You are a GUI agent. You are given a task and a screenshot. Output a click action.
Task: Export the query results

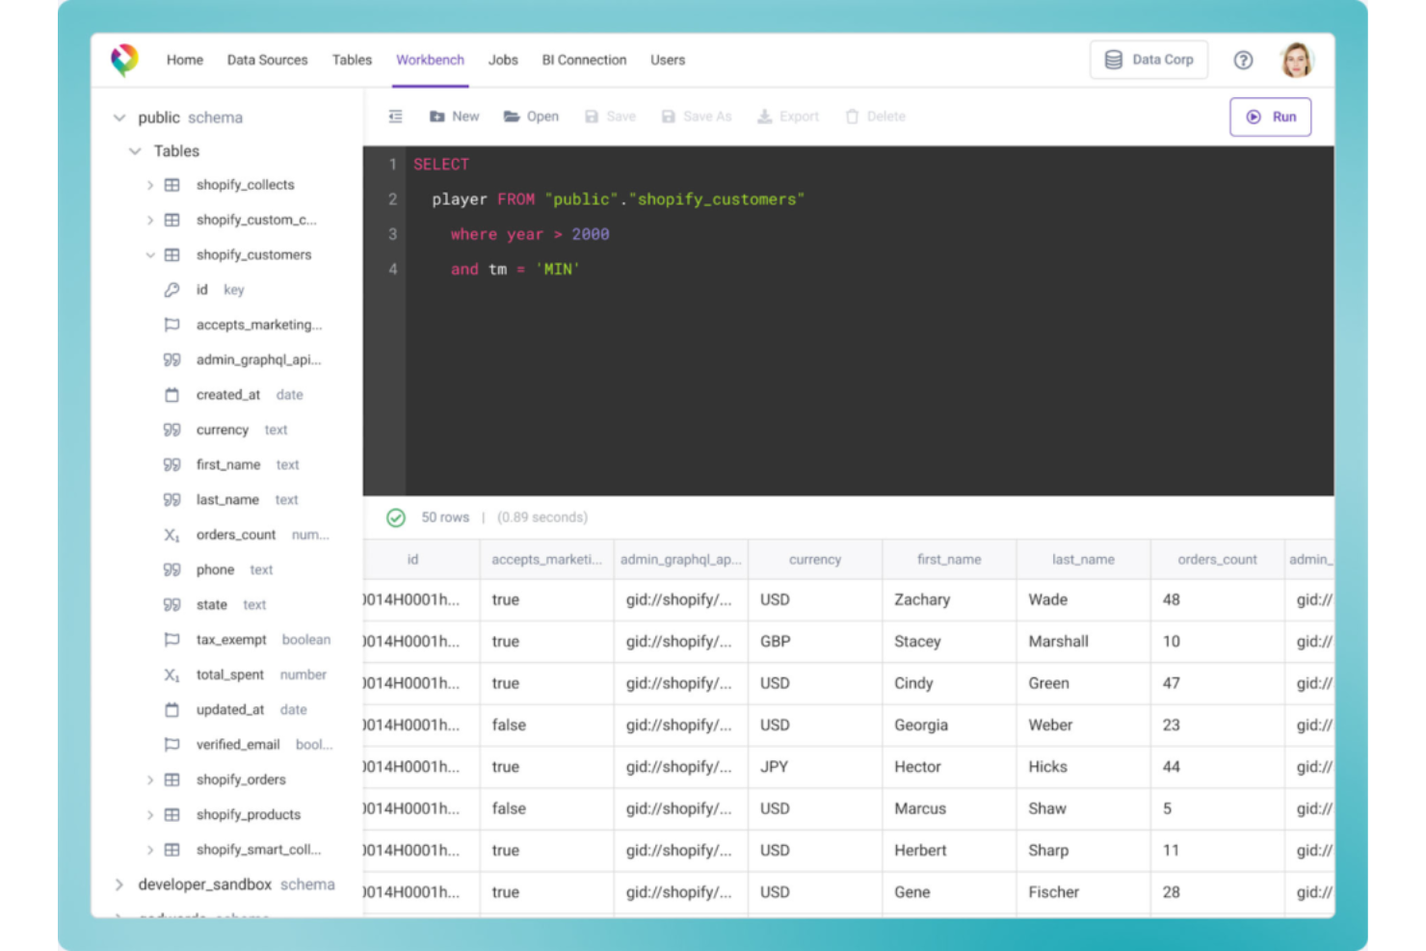[x=788, y=117]
